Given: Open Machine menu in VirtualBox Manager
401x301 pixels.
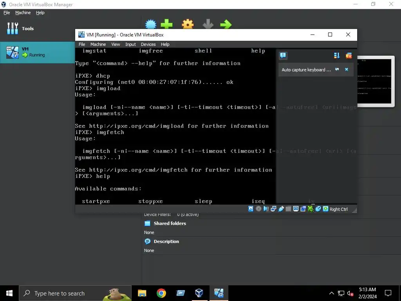Looking at the screenshot, I should [x=23, y=13].
